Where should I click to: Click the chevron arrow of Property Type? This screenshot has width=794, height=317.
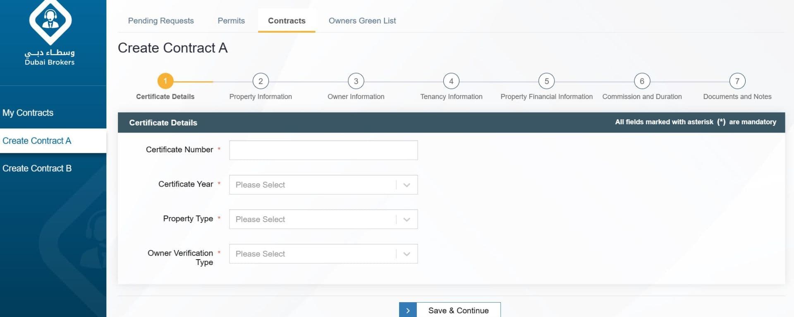point(407,220)
